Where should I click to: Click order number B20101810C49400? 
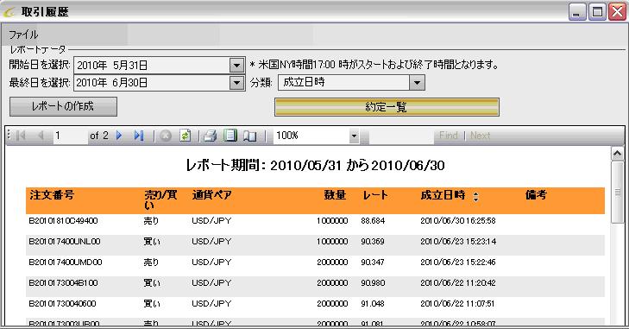point(63,221)
